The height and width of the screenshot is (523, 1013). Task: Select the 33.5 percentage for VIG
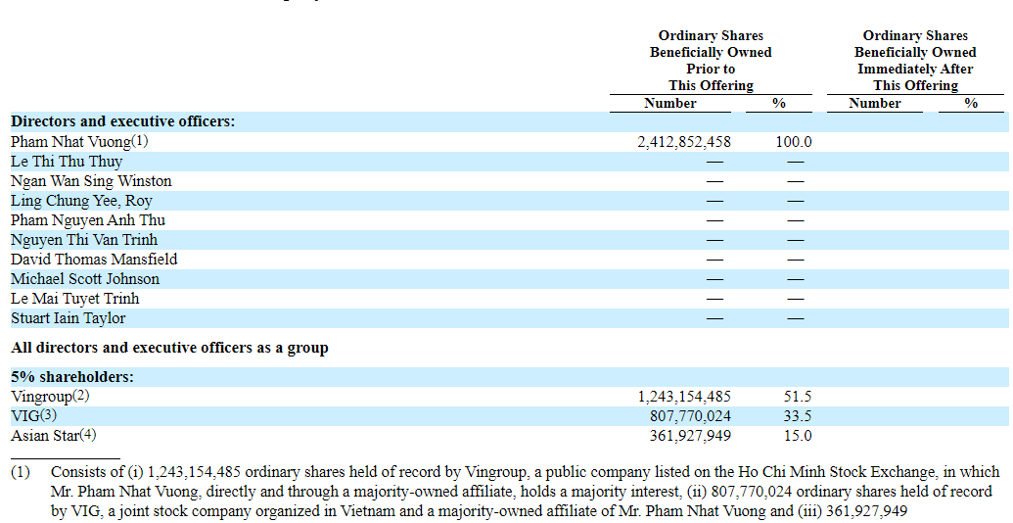coord(798,415)
